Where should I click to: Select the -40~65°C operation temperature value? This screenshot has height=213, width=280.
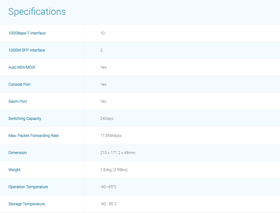(x=108, y=187)
